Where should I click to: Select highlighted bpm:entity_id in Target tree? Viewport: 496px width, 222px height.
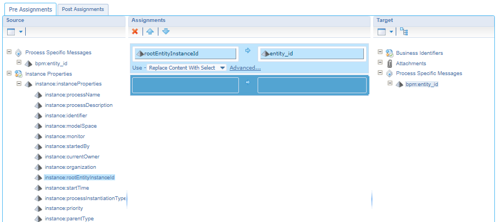pos(421,84)
